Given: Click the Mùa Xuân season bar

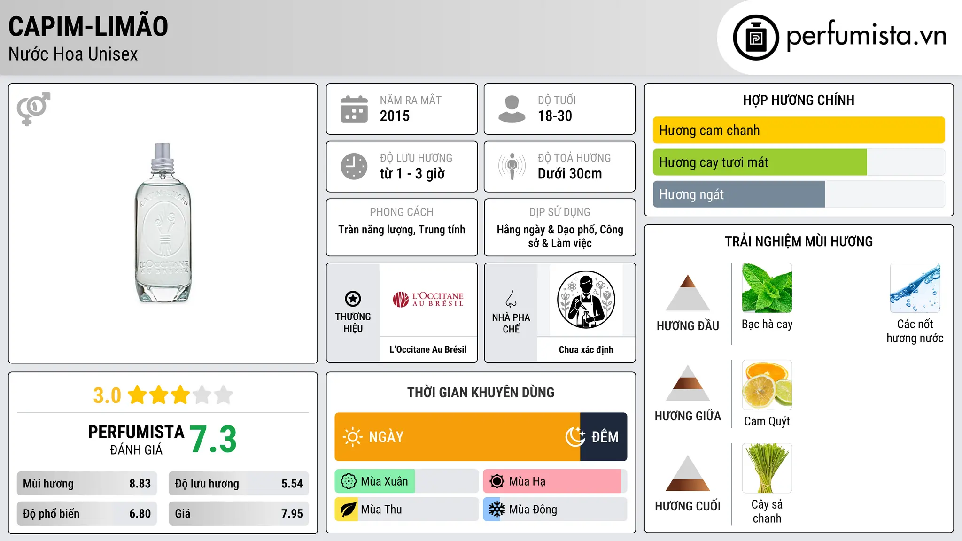Looking at the screenshot, I should coord(407,481).
